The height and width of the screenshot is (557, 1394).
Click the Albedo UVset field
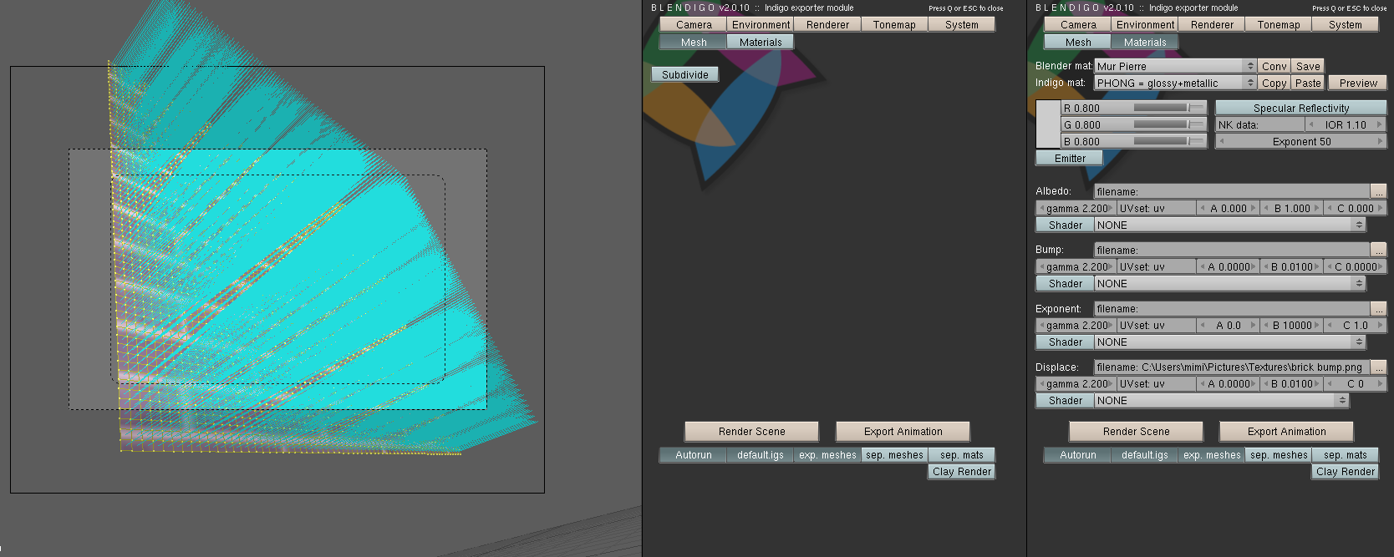[x=1156, y=208]
